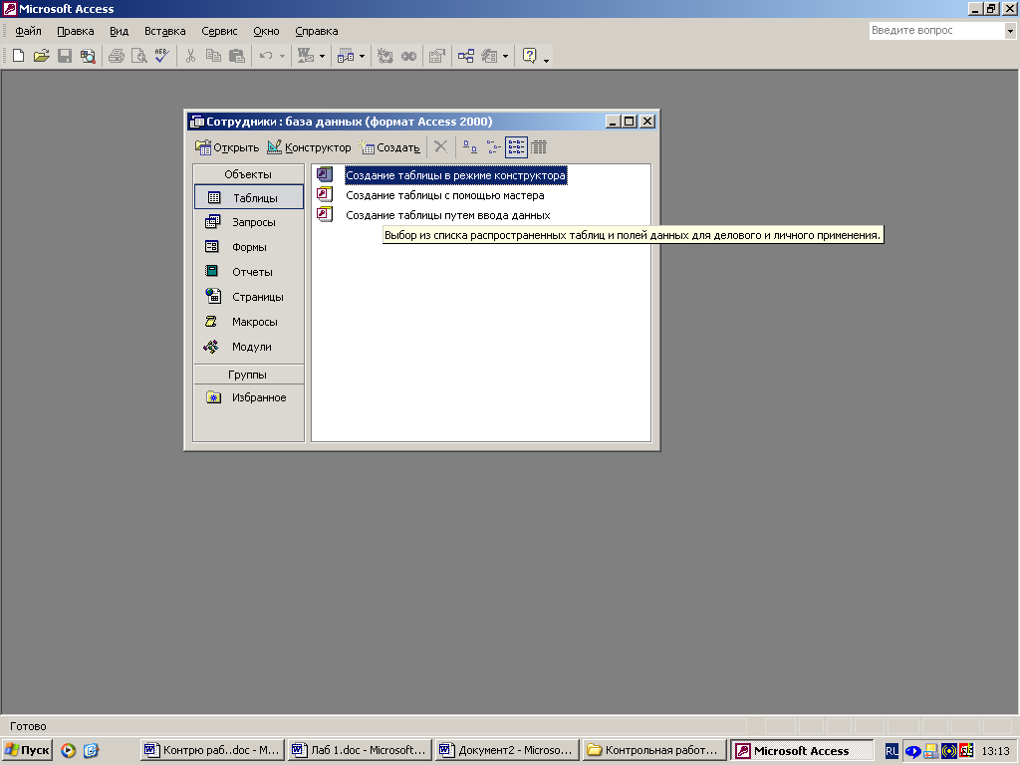Image resolution: width=1020 pixels, height=765 pixels.
Task: Open the Избранное group
Action: (x=249, y=397)
